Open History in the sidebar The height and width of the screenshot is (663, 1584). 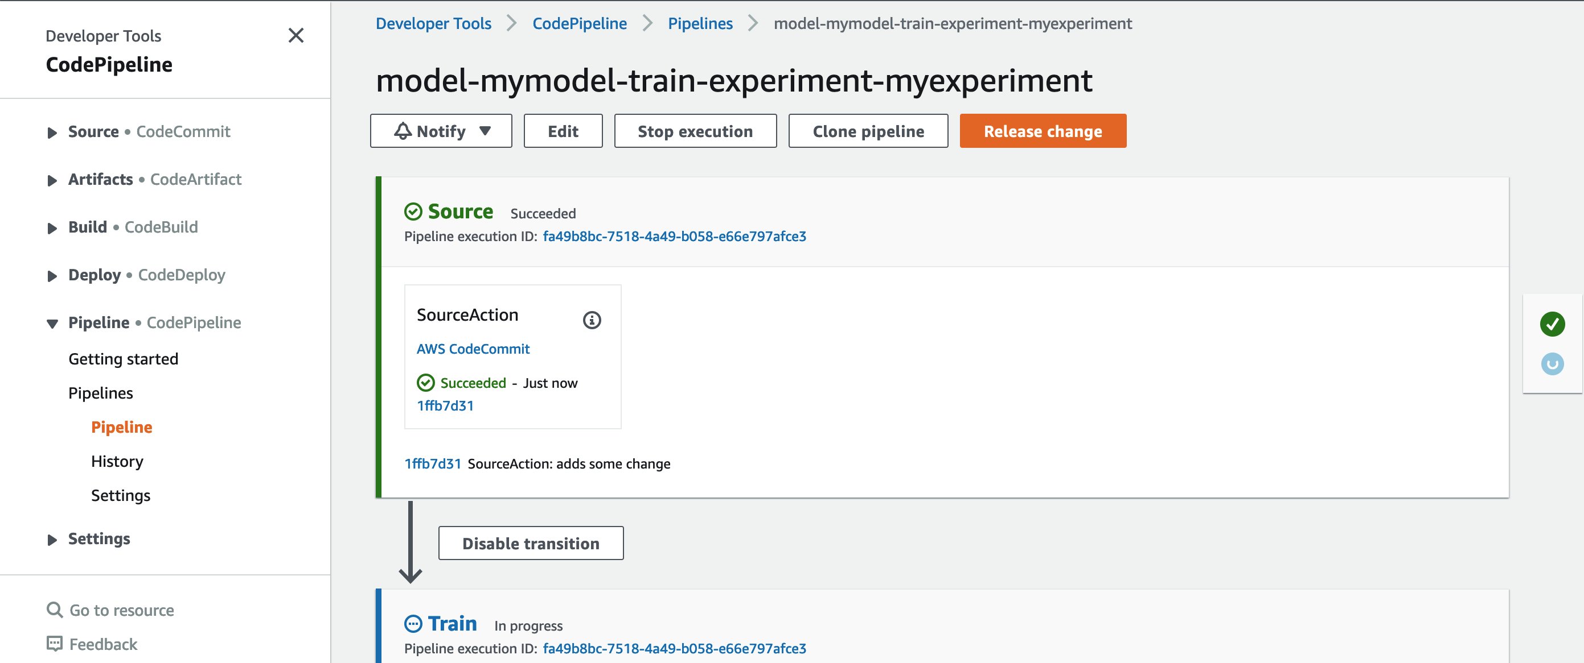117,461
